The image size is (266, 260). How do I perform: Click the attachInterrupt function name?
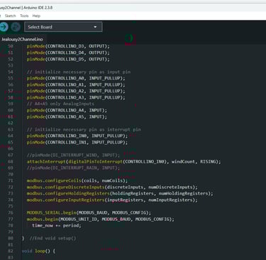[46, 161]
